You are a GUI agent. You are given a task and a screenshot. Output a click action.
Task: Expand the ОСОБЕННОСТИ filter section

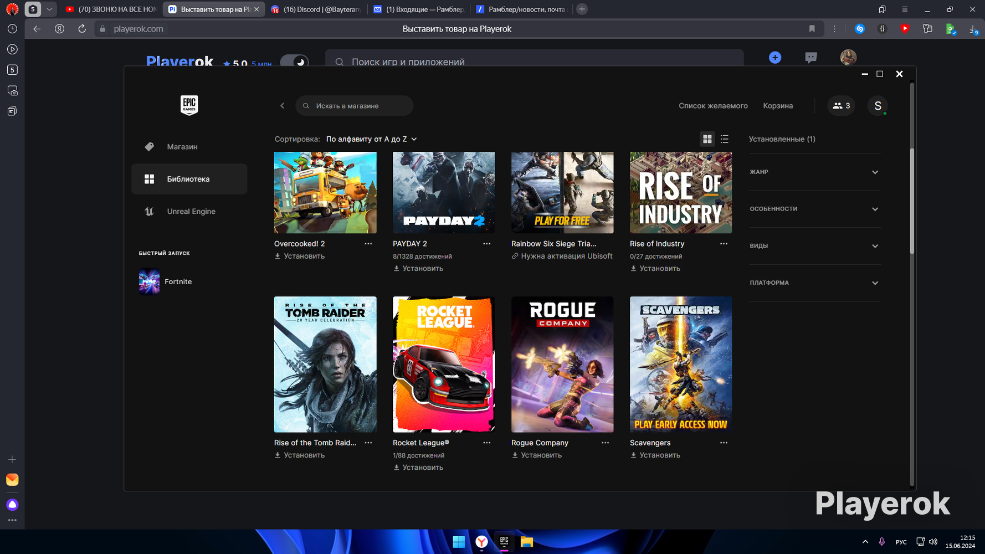click(x=814, y=209)
